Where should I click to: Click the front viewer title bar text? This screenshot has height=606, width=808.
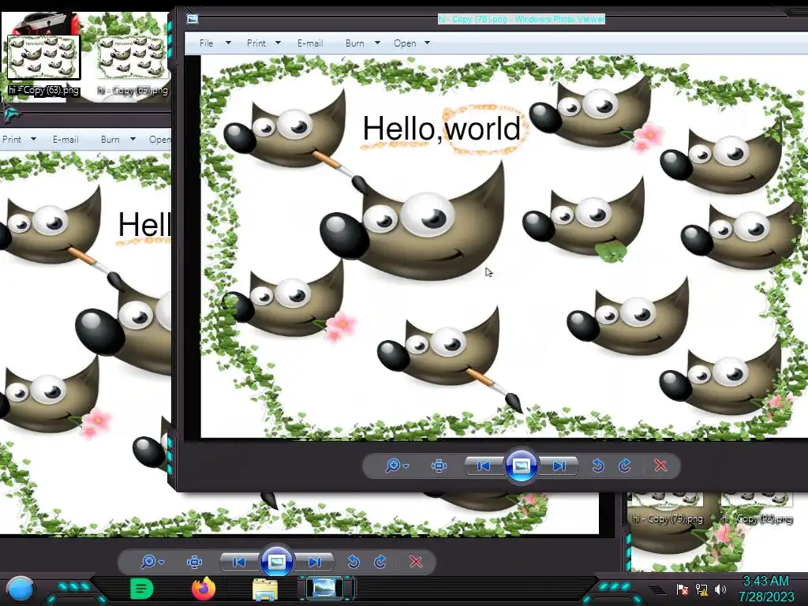pos(521,19)
